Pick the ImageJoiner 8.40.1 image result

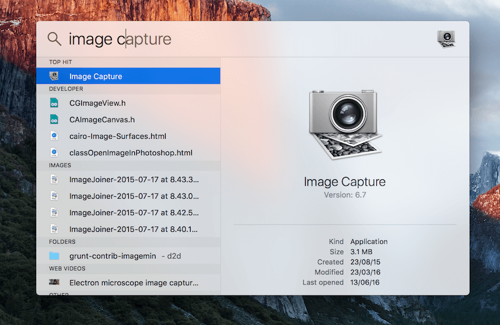[x=134, y=229]
